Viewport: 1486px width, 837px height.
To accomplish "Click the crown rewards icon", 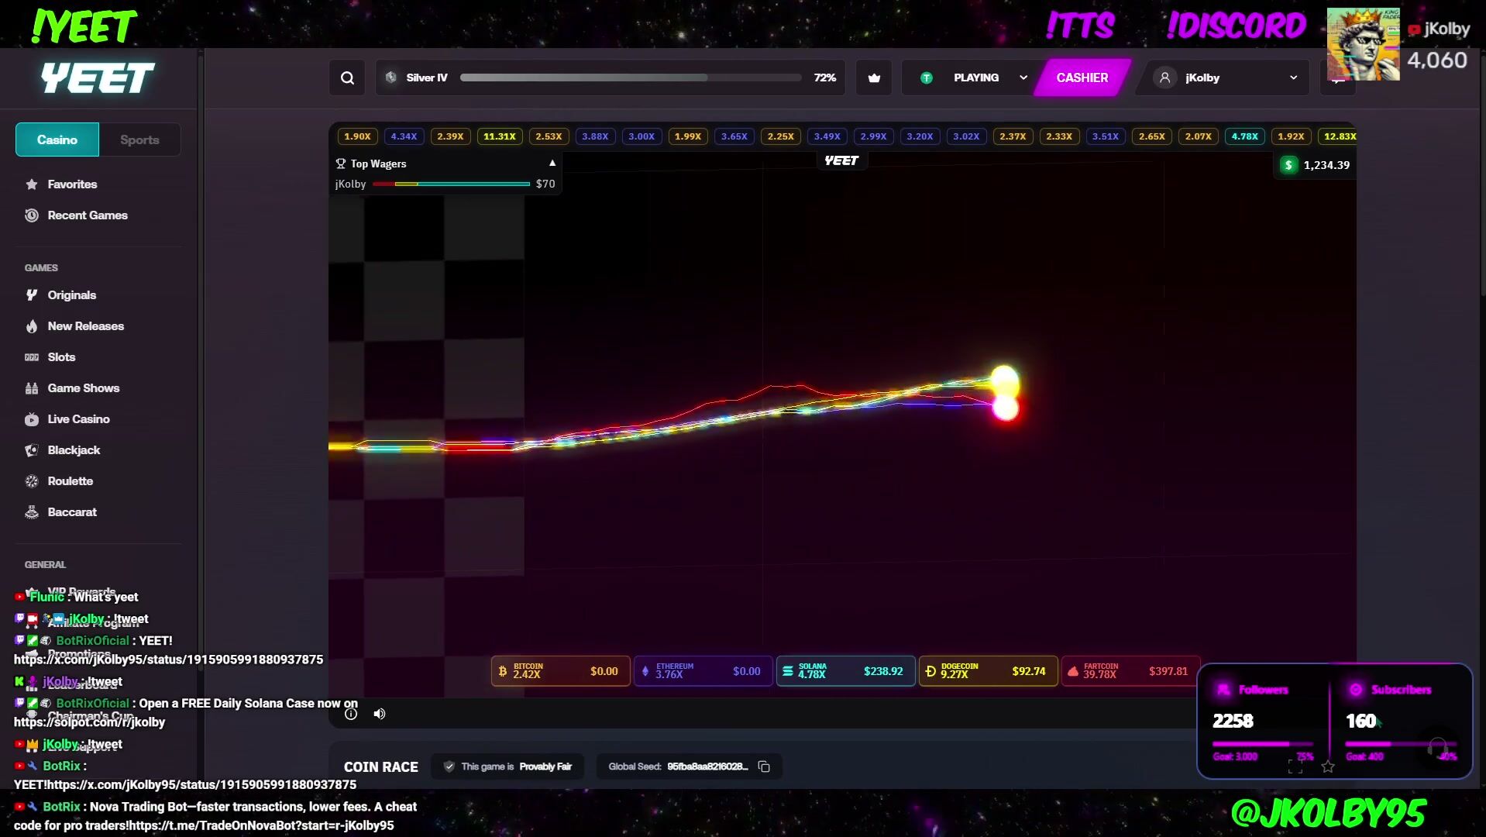I will click(874, 77).
